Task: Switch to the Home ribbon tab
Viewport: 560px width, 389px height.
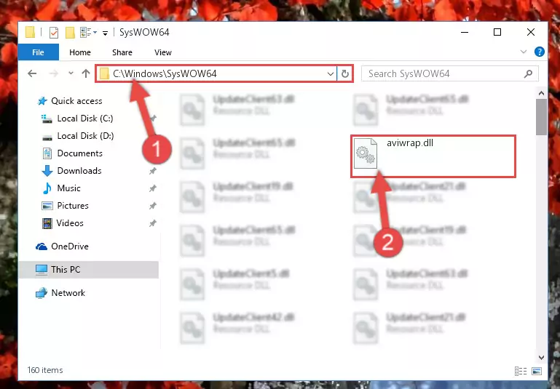Action: (x=80, y=52)
